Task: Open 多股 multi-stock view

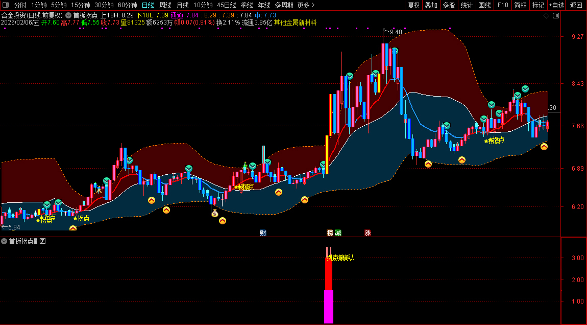Action: point(449,5)
